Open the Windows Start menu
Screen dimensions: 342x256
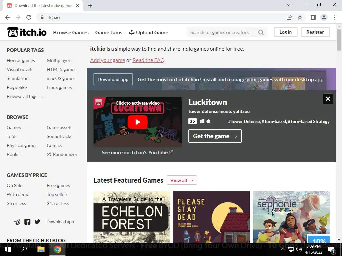8,249
